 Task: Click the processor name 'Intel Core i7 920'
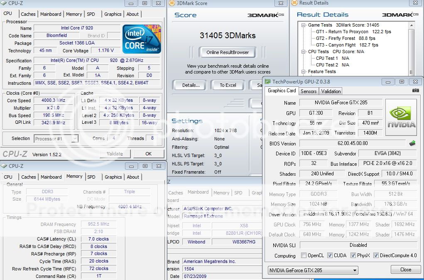pos(77,28)
